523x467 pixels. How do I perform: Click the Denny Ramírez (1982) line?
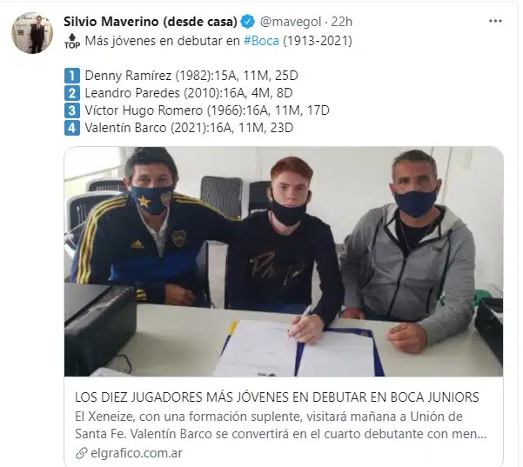pos(191,76)
